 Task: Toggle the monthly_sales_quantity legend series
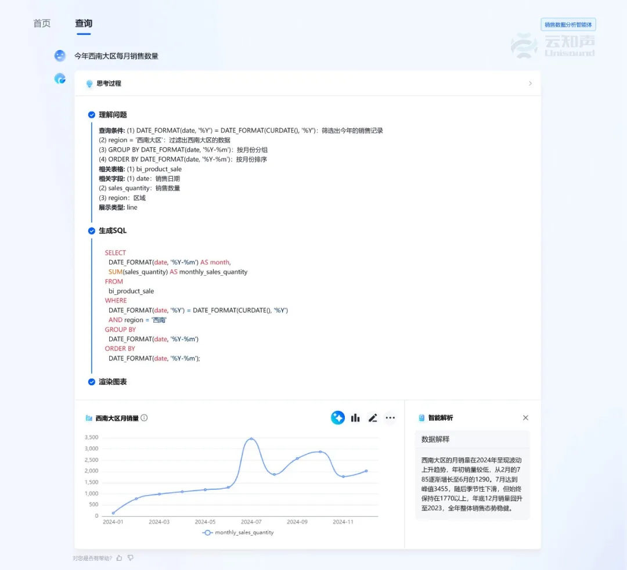[238, 532]
